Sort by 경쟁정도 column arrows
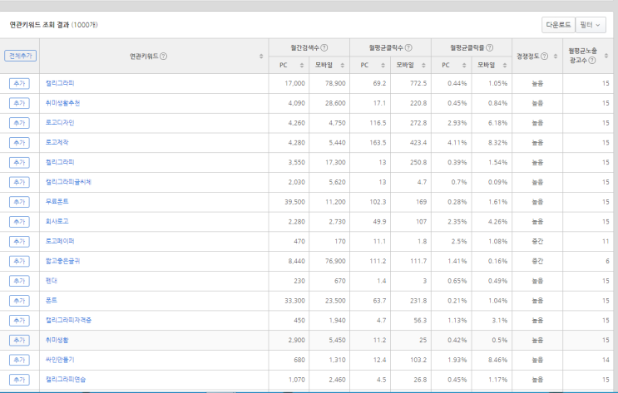 tap(556, 56)
